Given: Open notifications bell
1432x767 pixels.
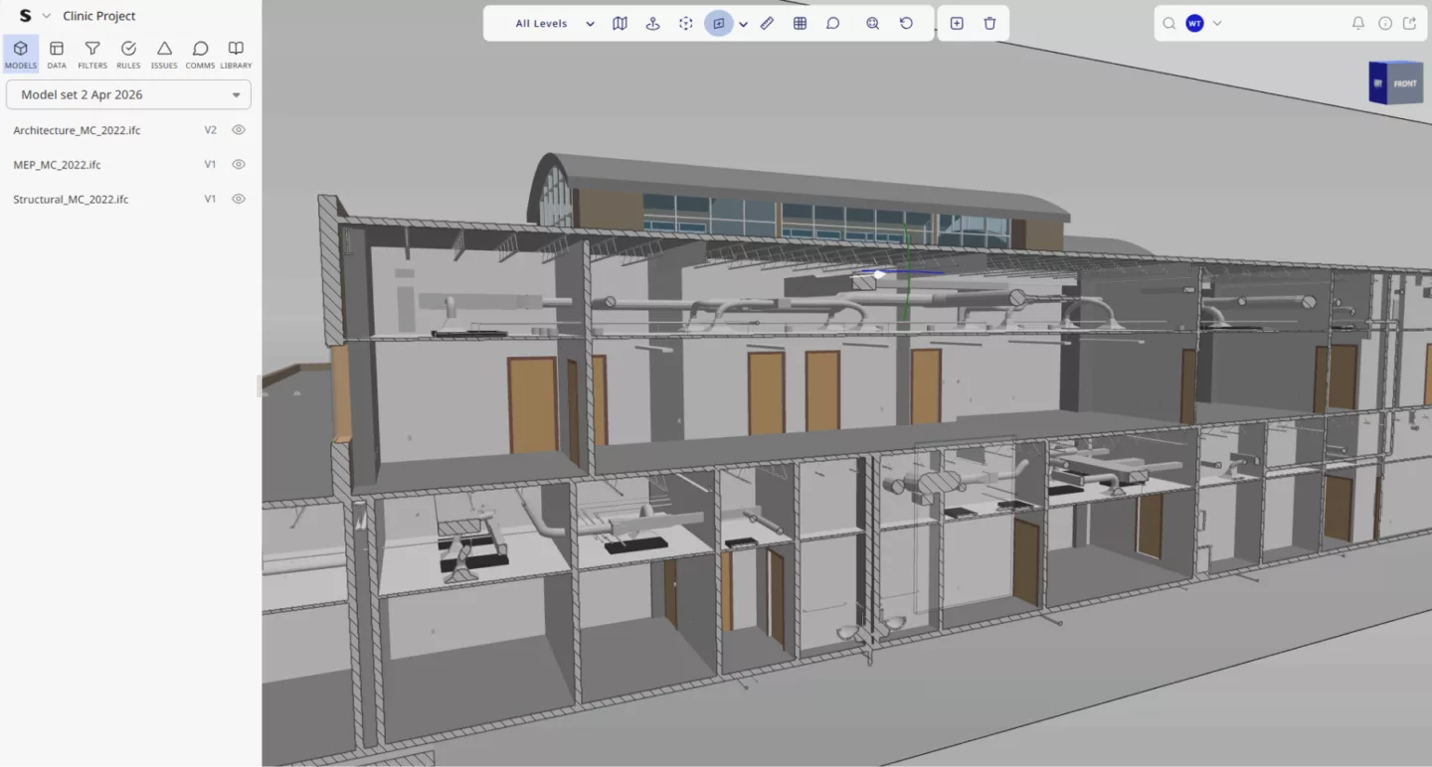Looking at the screenshot, I should coord(1358,24).
